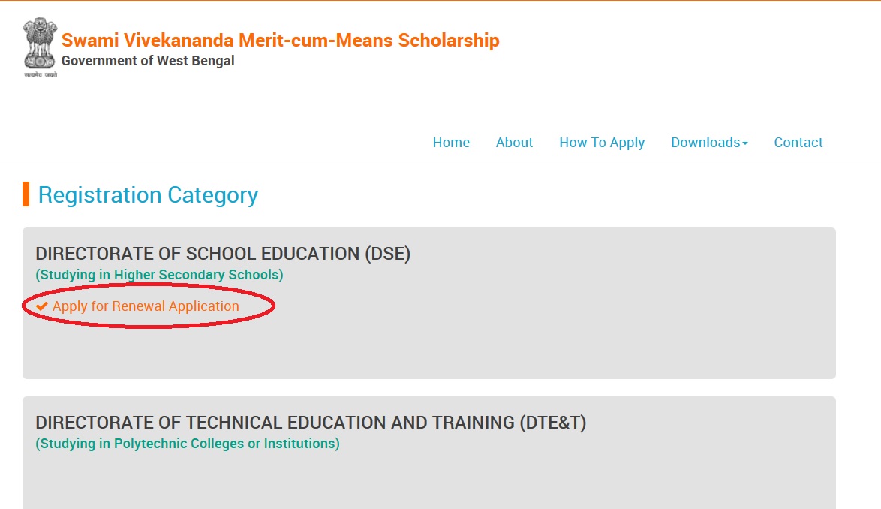Image resolution: width=881 pixels, height=509 pixels.
Task: Click the Studying in Polytechnic Colleges or Institutions text
Action: point(188,444)
